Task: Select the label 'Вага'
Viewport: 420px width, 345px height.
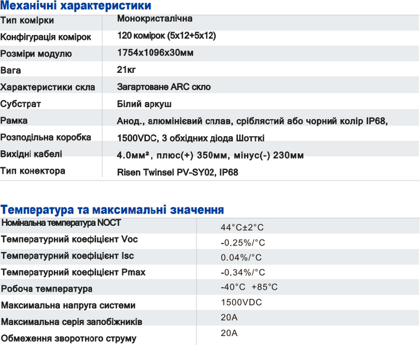Action: (x=11, y=71)
